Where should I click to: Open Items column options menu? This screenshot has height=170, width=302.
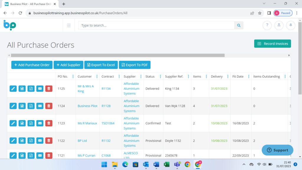pyautogui.click(x=206, y=76)
